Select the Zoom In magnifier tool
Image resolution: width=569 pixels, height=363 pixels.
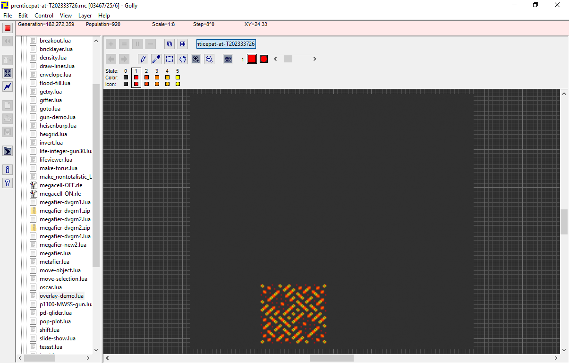click(196, 59)
